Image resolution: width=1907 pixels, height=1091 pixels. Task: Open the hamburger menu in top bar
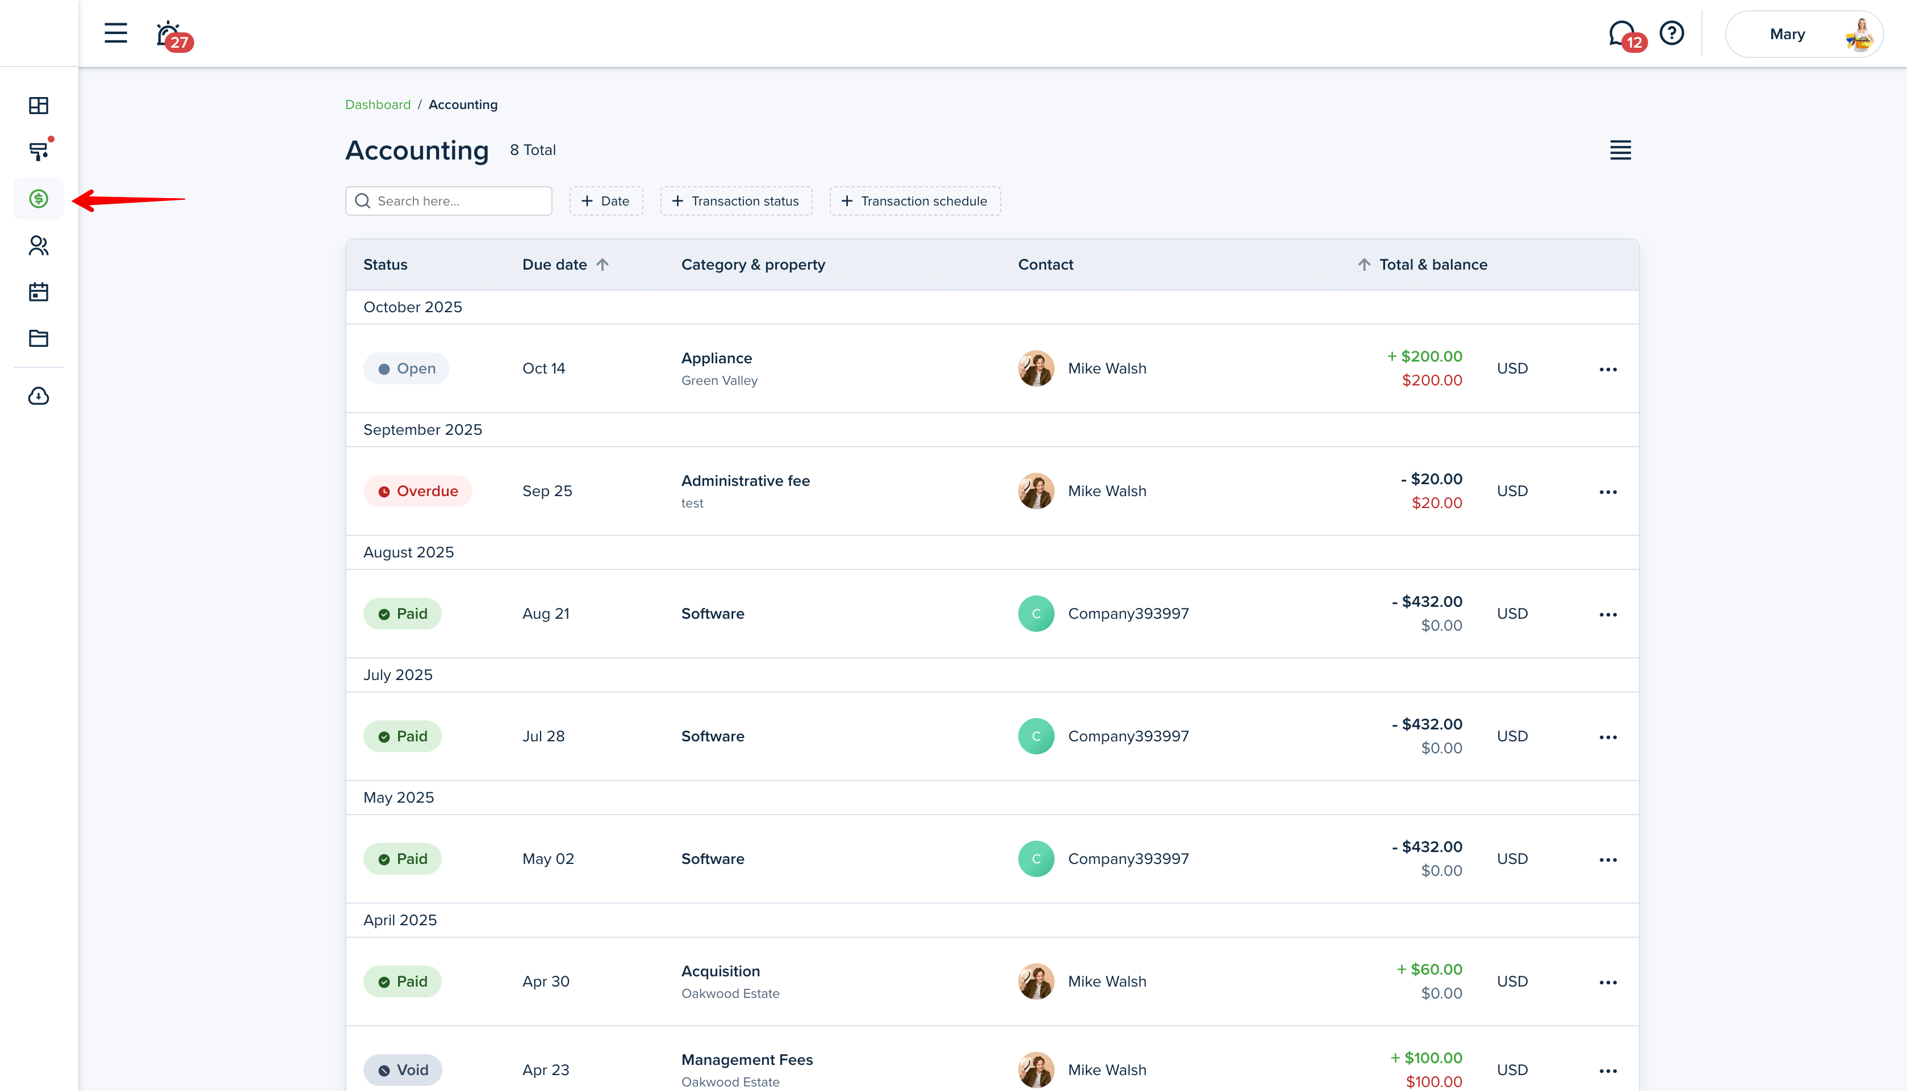(115, 33)
